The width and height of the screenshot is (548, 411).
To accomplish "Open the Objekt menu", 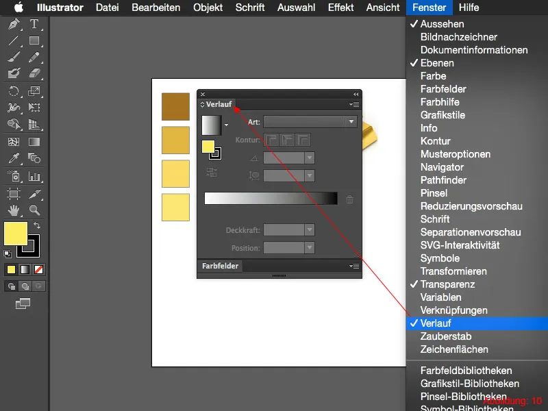I will [208, 8].
